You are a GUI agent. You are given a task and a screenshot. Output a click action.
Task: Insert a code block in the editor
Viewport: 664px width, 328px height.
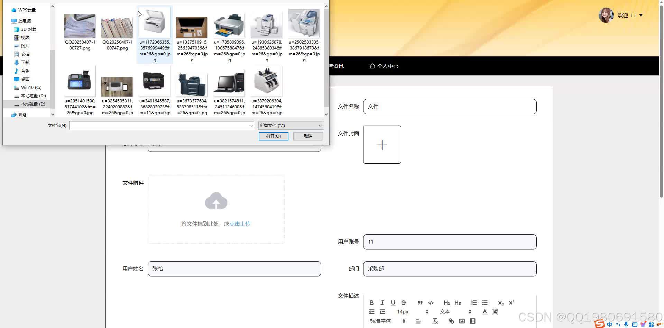click(x=431, y=302)
